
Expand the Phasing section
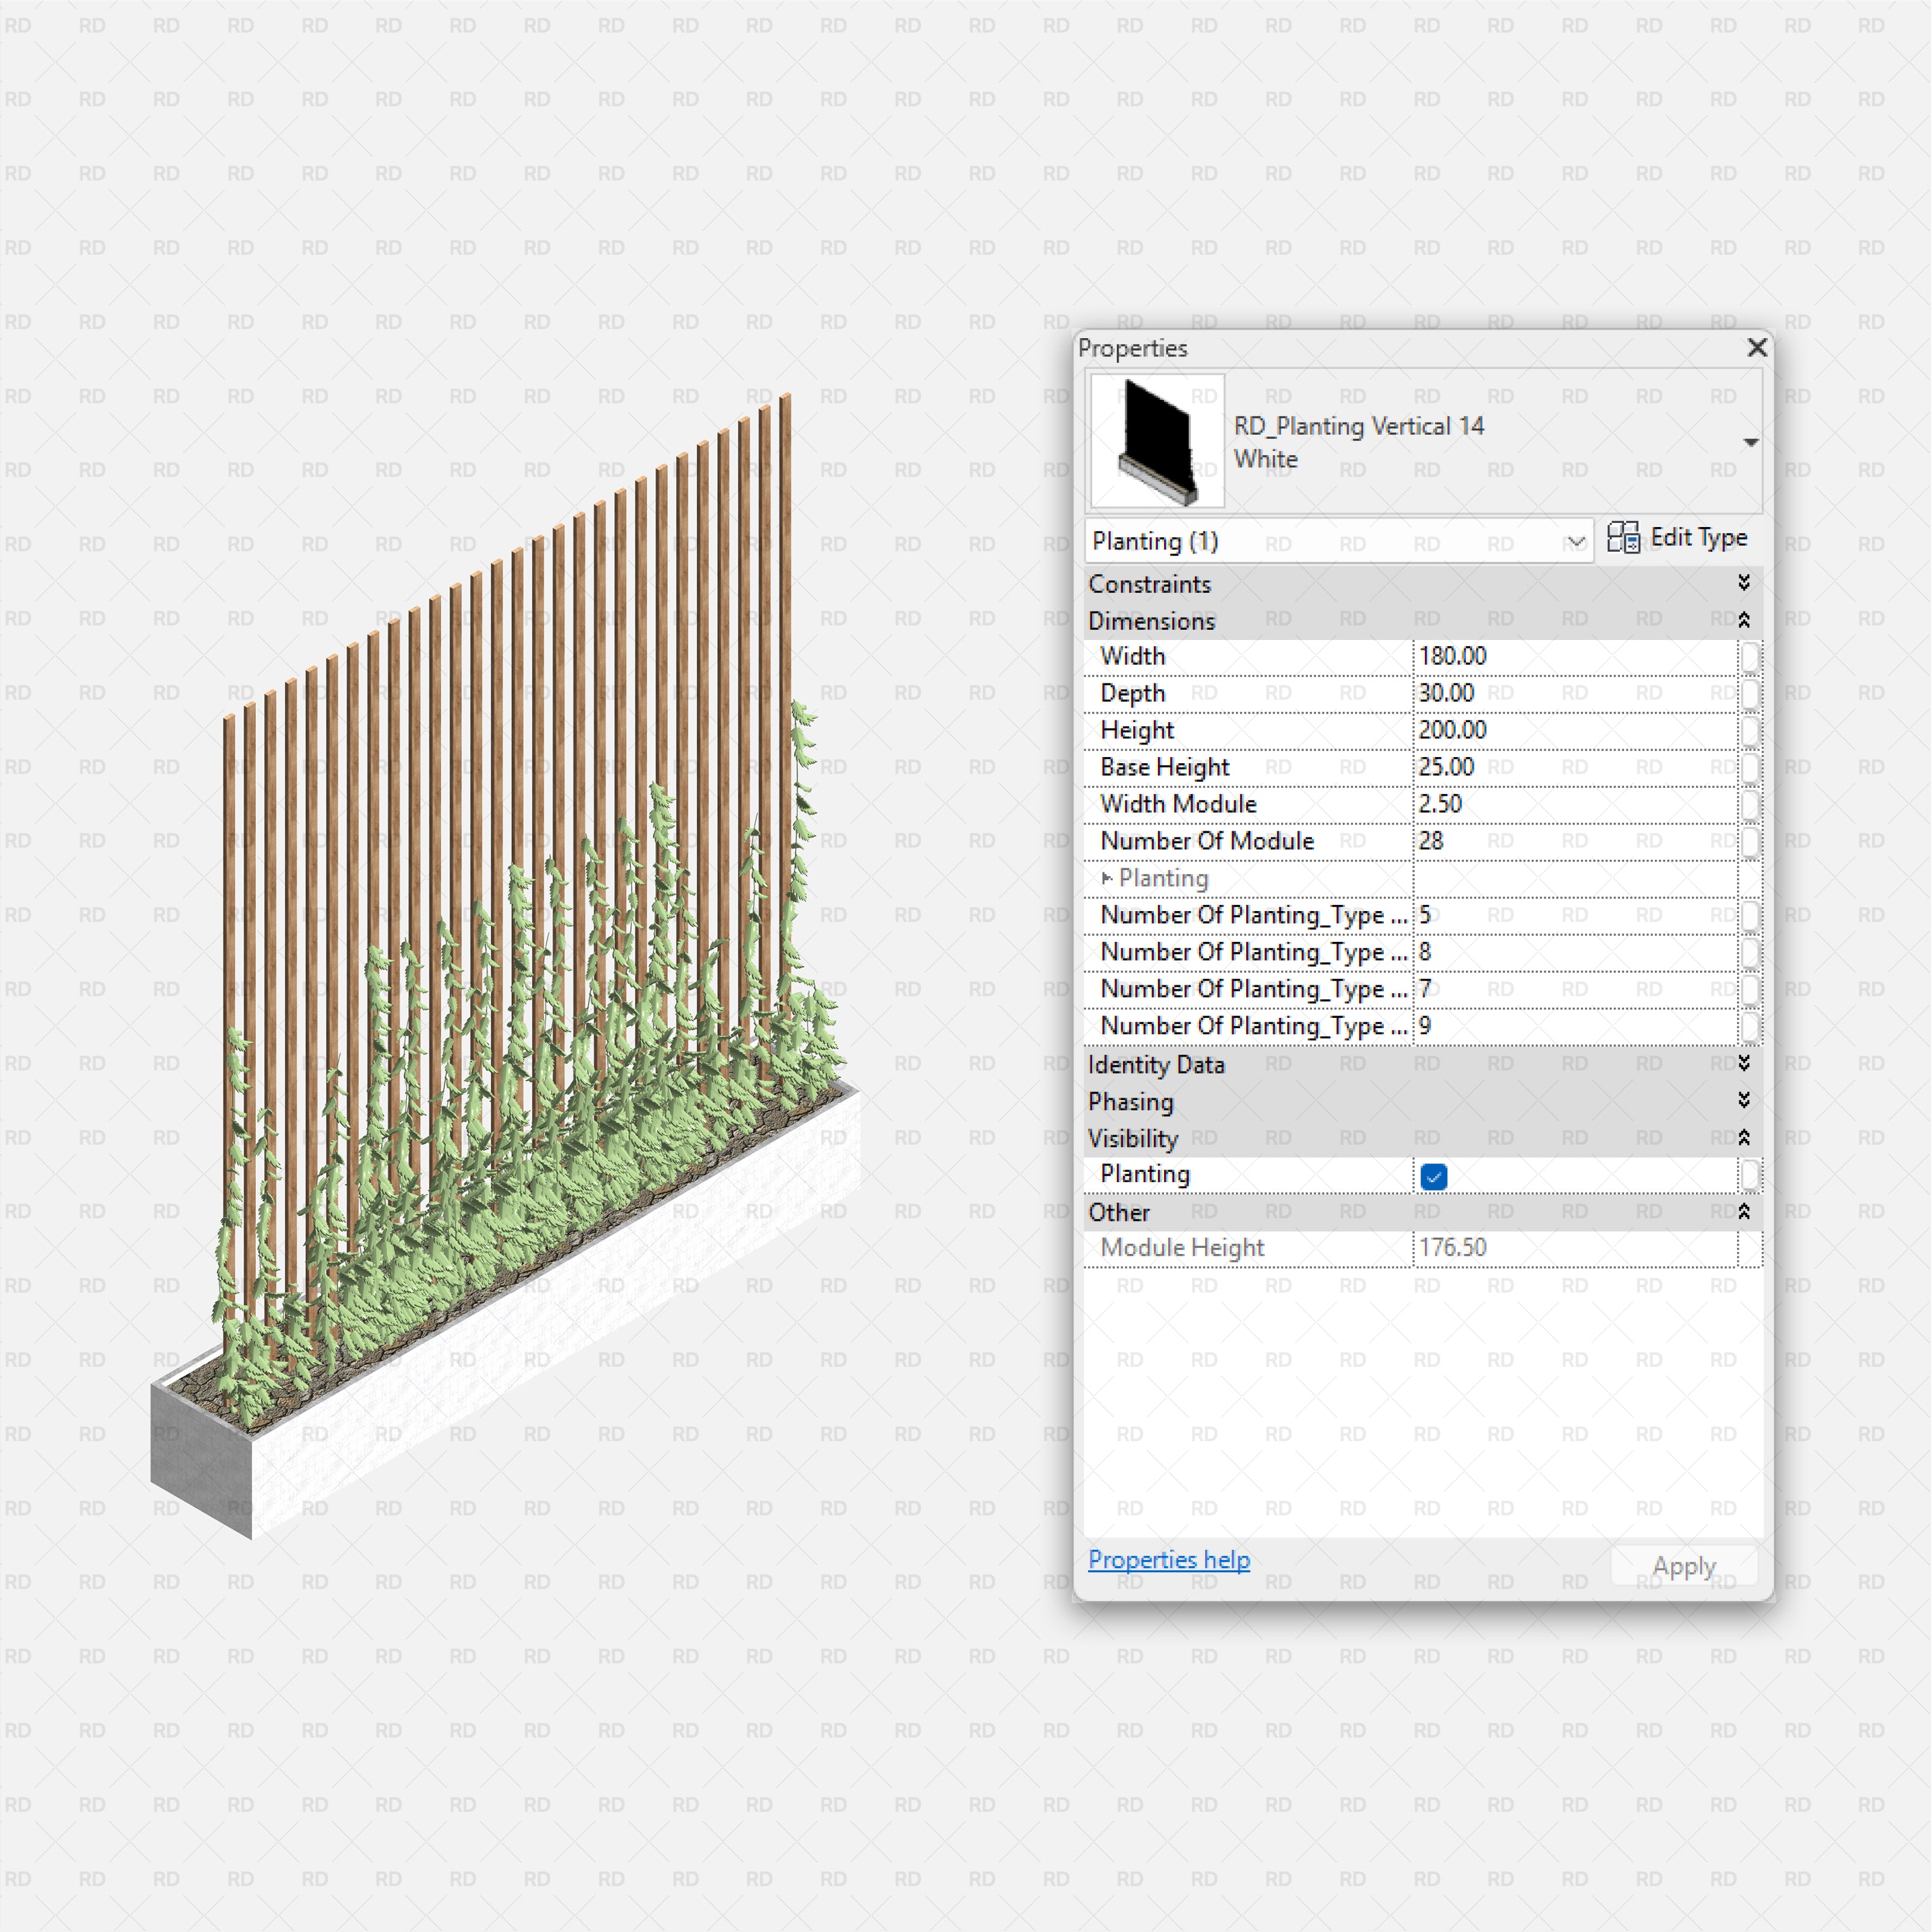1743,1101
